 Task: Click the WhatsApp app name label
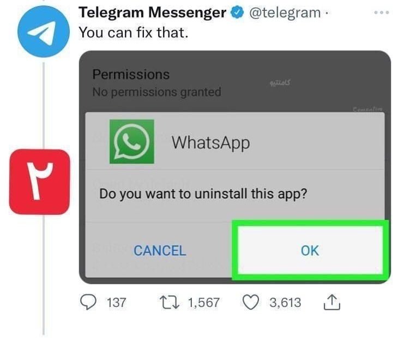tap(211, 143)
